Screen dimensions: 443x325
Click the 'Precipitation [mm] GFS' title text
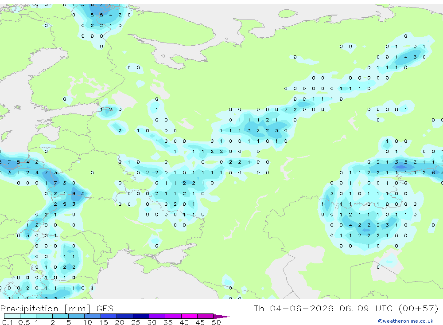tap(57, 308)
